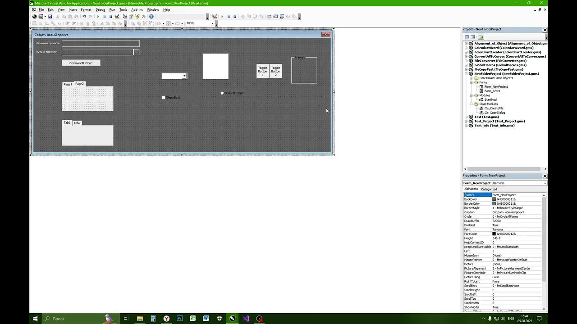
Task: Open Watch Window from the Debug toolbar
Action: 282,17
